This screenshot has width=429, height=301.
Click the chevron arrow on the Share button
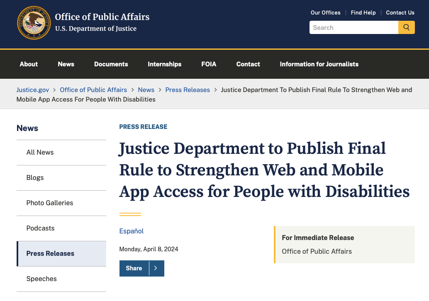point(156,268)
